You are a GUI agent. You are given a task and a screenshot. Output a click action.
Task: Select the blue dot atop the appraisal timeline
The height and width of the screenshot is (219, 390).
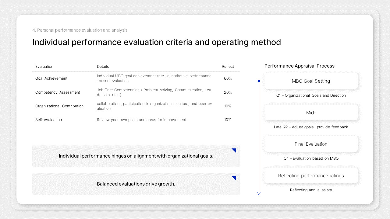tap(259, 81)
